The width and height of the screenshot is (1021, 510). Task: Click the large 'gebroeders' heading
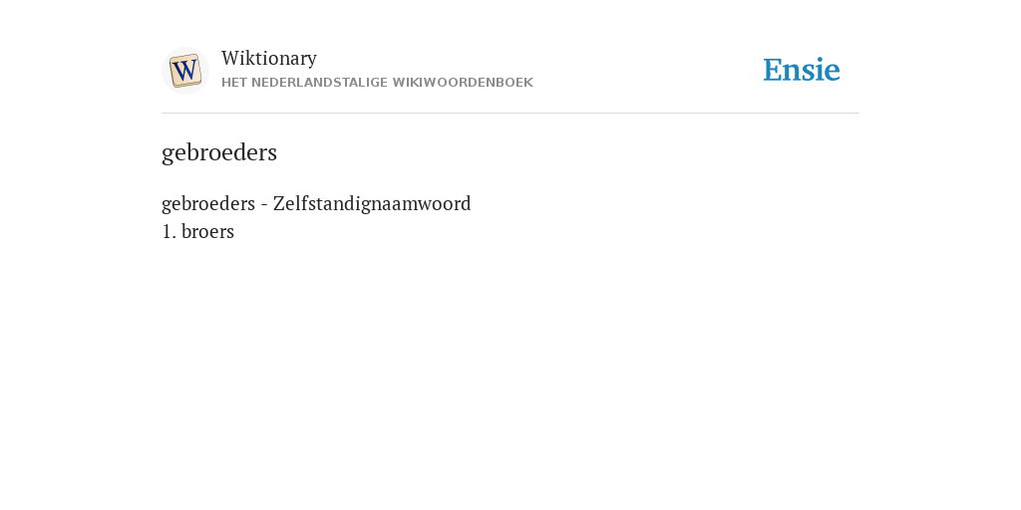[219, 152]
